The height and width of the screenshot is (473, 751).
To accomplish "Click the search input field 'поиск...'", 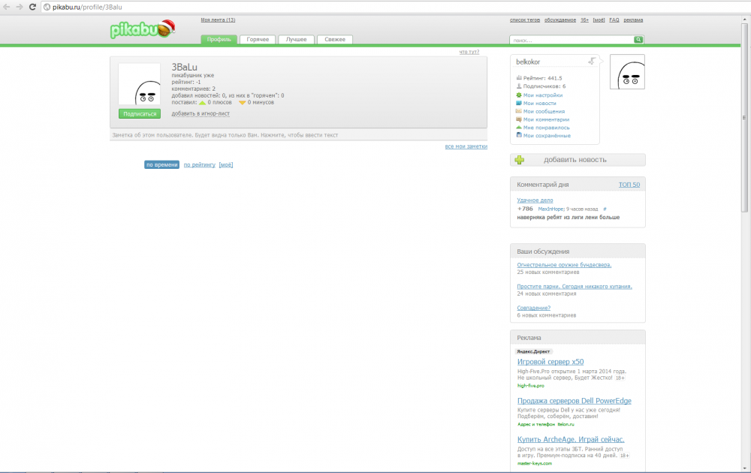I will click(571, 40).
